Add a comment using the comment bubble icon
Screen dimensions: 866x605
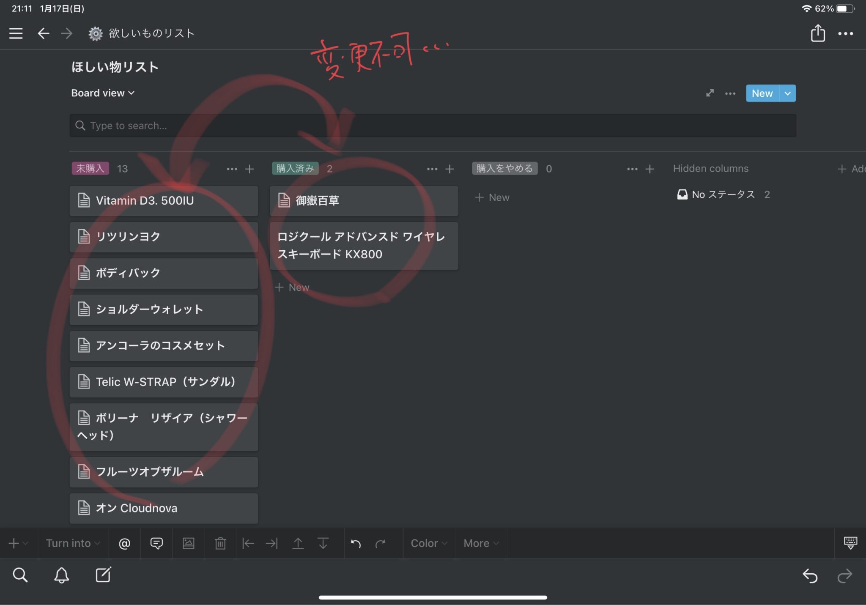click(x=156, y=543)
